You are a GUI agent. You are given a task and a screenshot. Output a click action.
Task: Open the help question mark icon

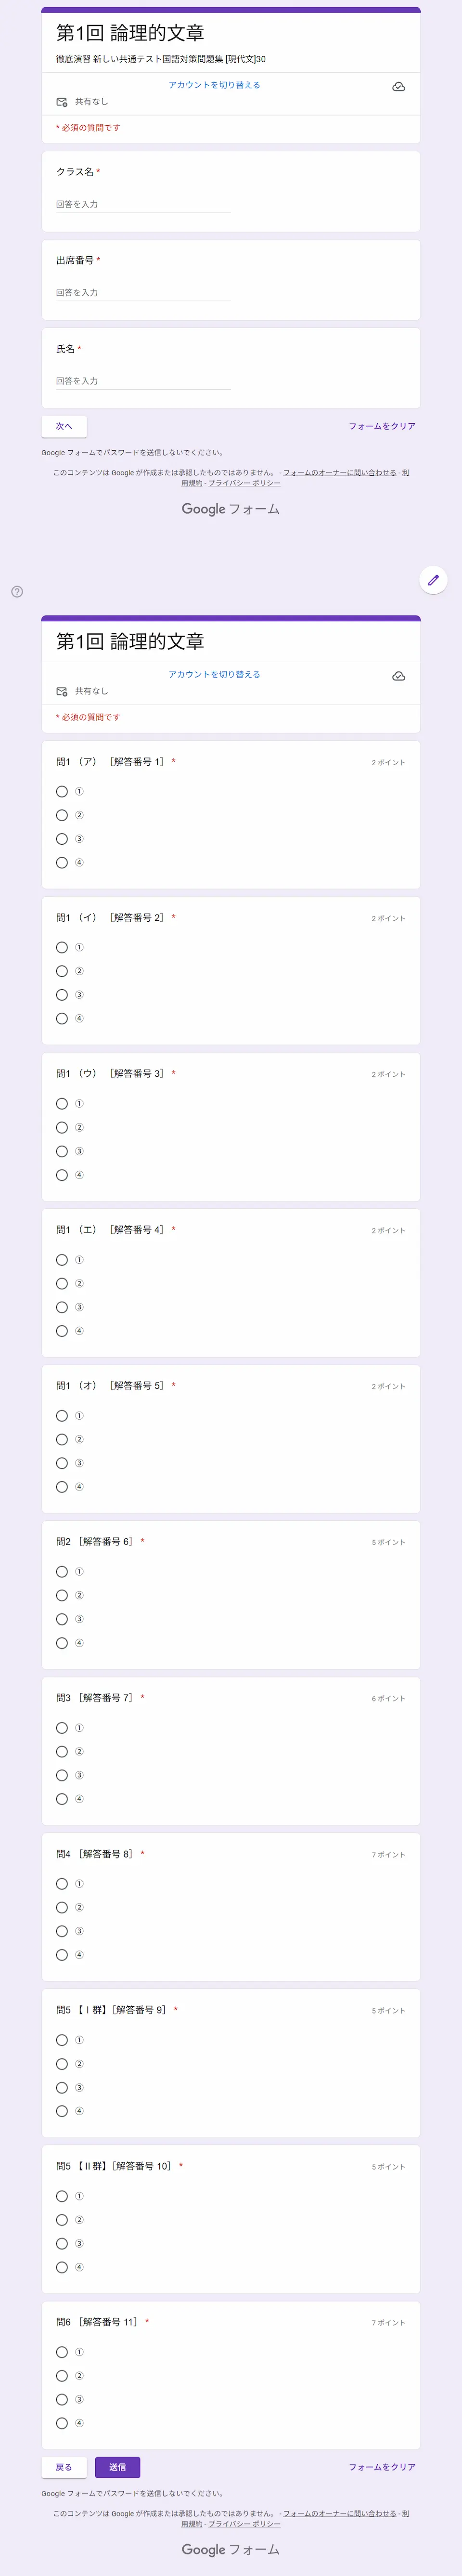click(17, 591)
